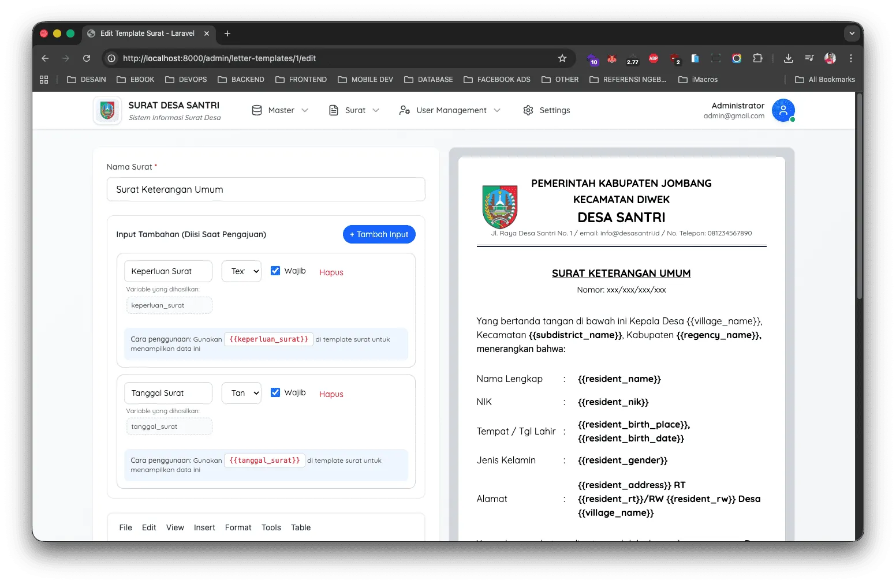
Task: Open the Chrome extensions puzzle icon
Action: (x=757, y=58)
